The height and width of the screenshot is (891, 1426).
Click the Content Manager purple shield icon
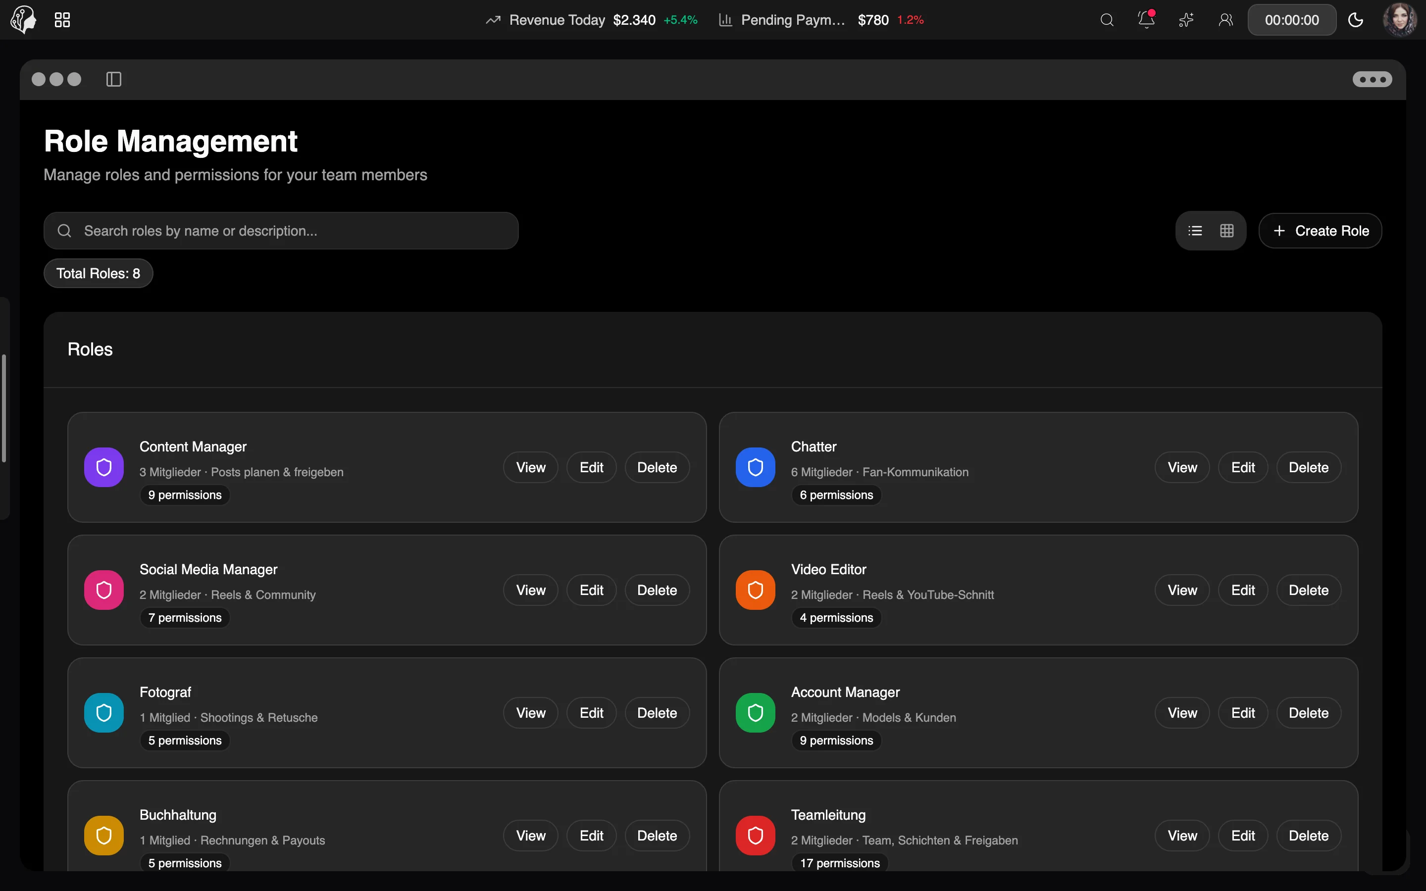[103, 467]
